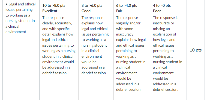Click 'debrief session.' in the Good column
207x100 pixels.
click(94, 73)
